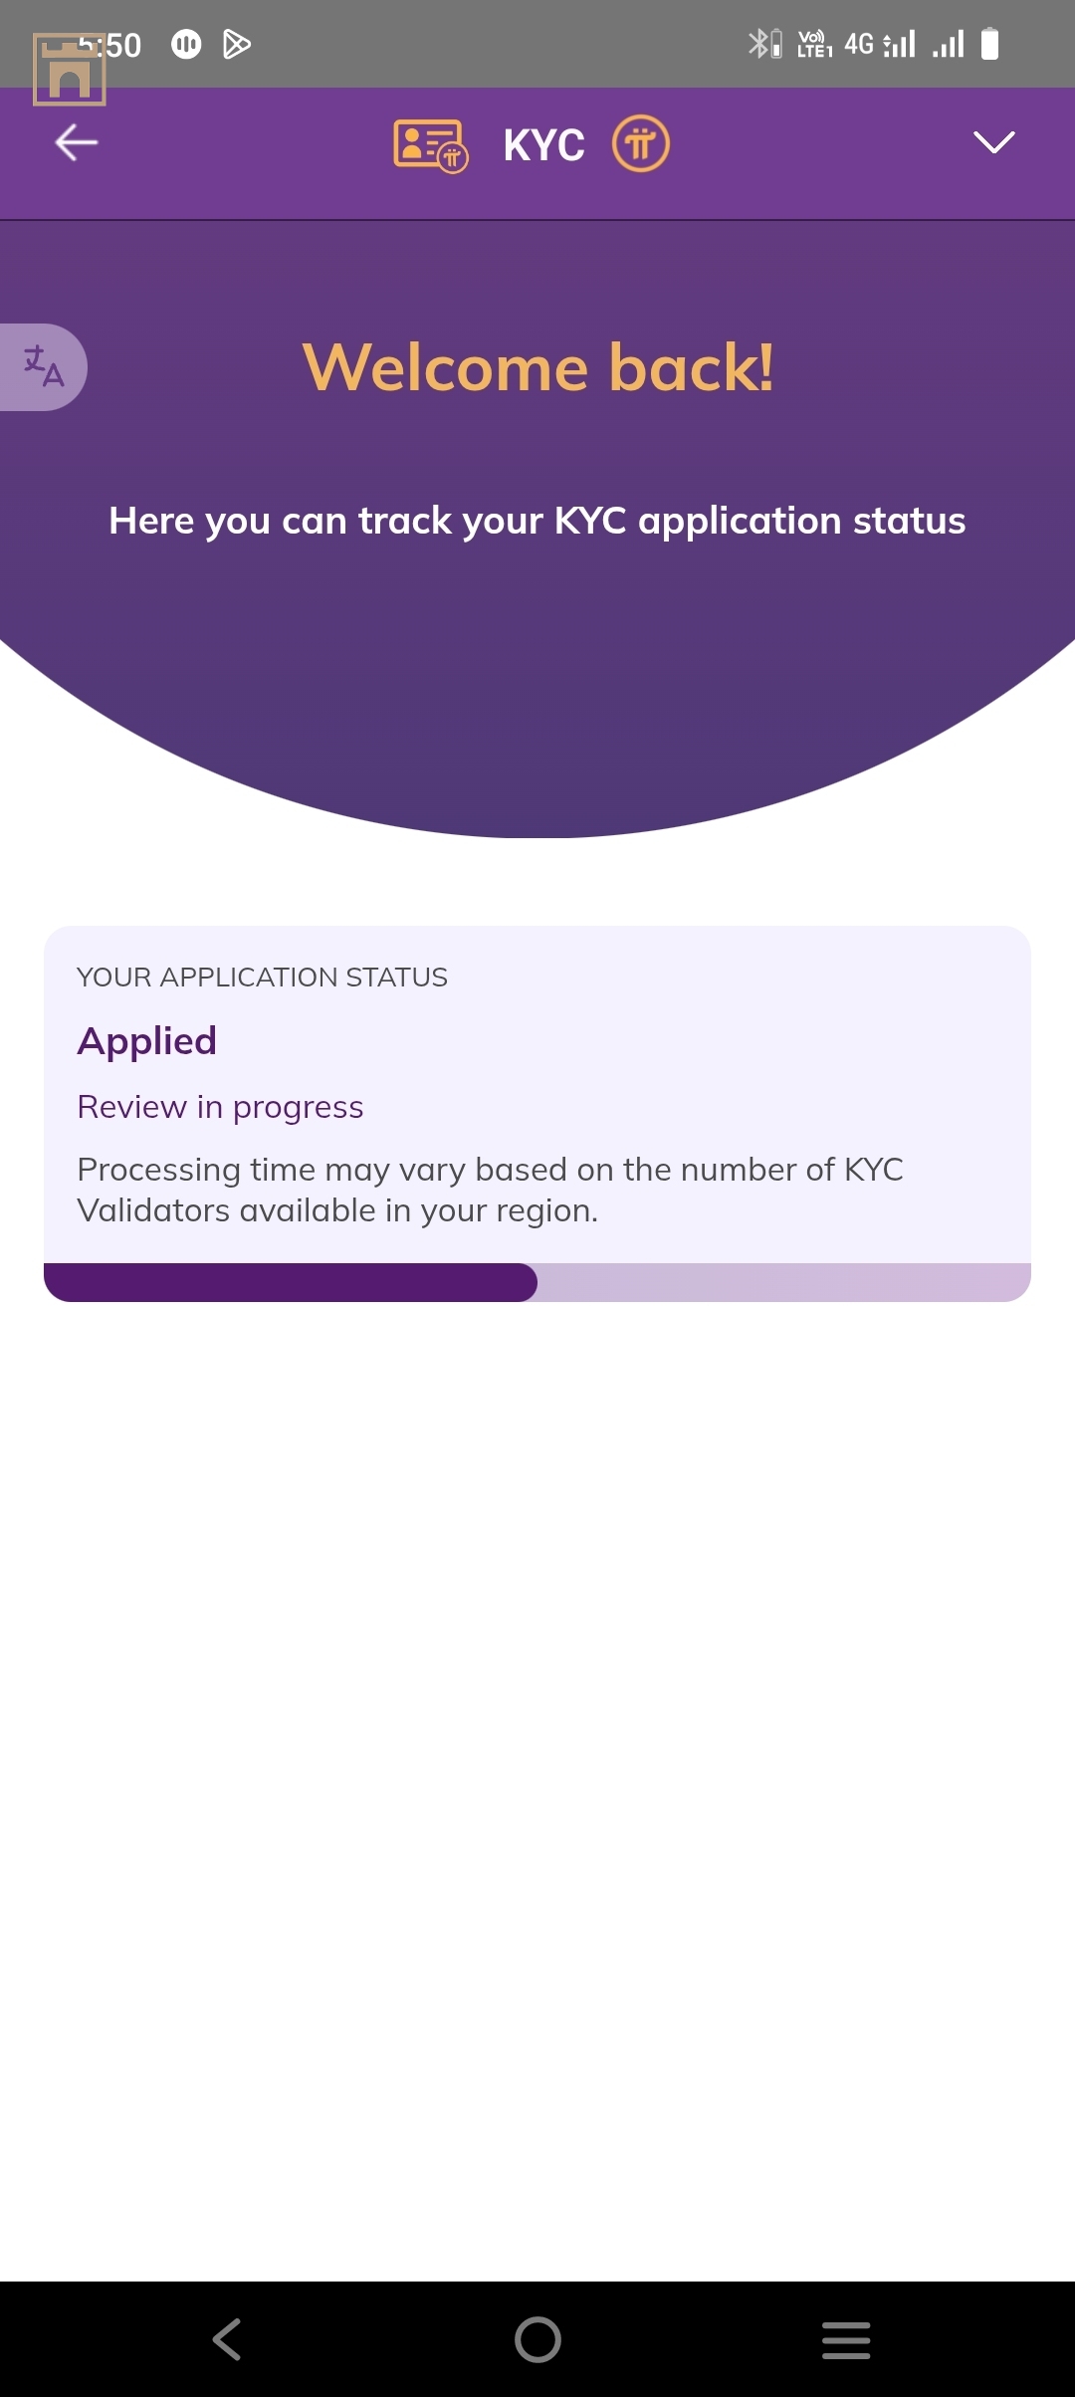Tap the Welcome back! heading
This screenshot has height=2397, width=1075.
pyautogui.click(x=537, y=367)
